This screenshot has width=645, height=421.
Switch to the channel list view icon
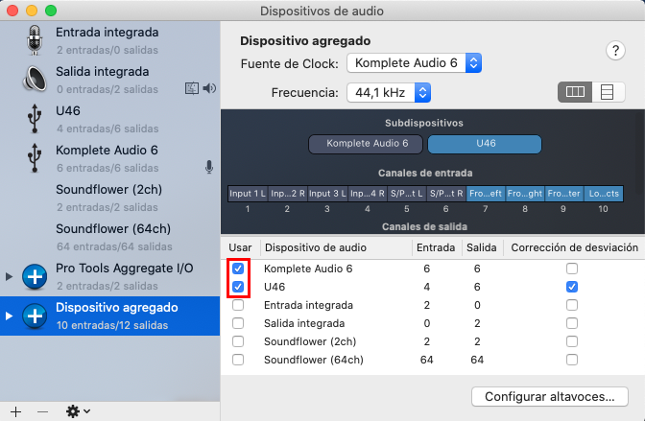(606, 92)
